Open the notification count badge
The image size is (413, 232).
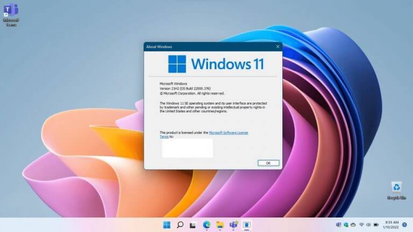[404, 225]
